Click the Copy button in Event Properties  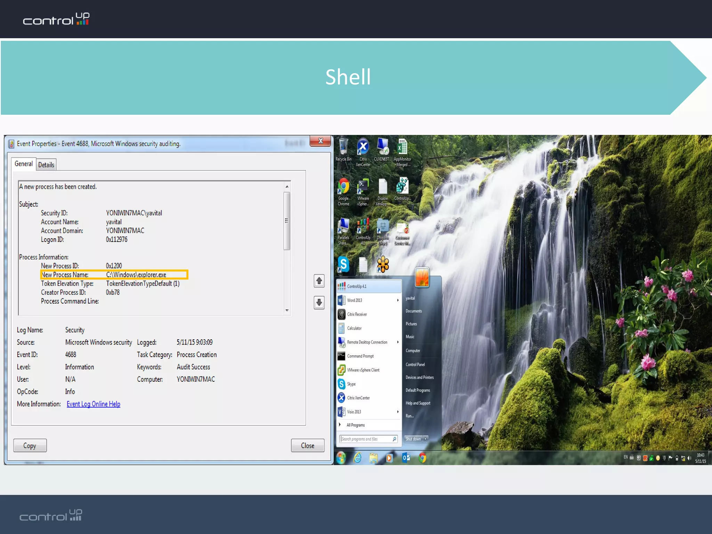click(30, 446)
